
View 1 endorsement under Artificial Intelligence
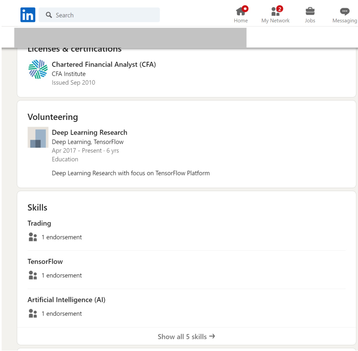pos(62,314)
